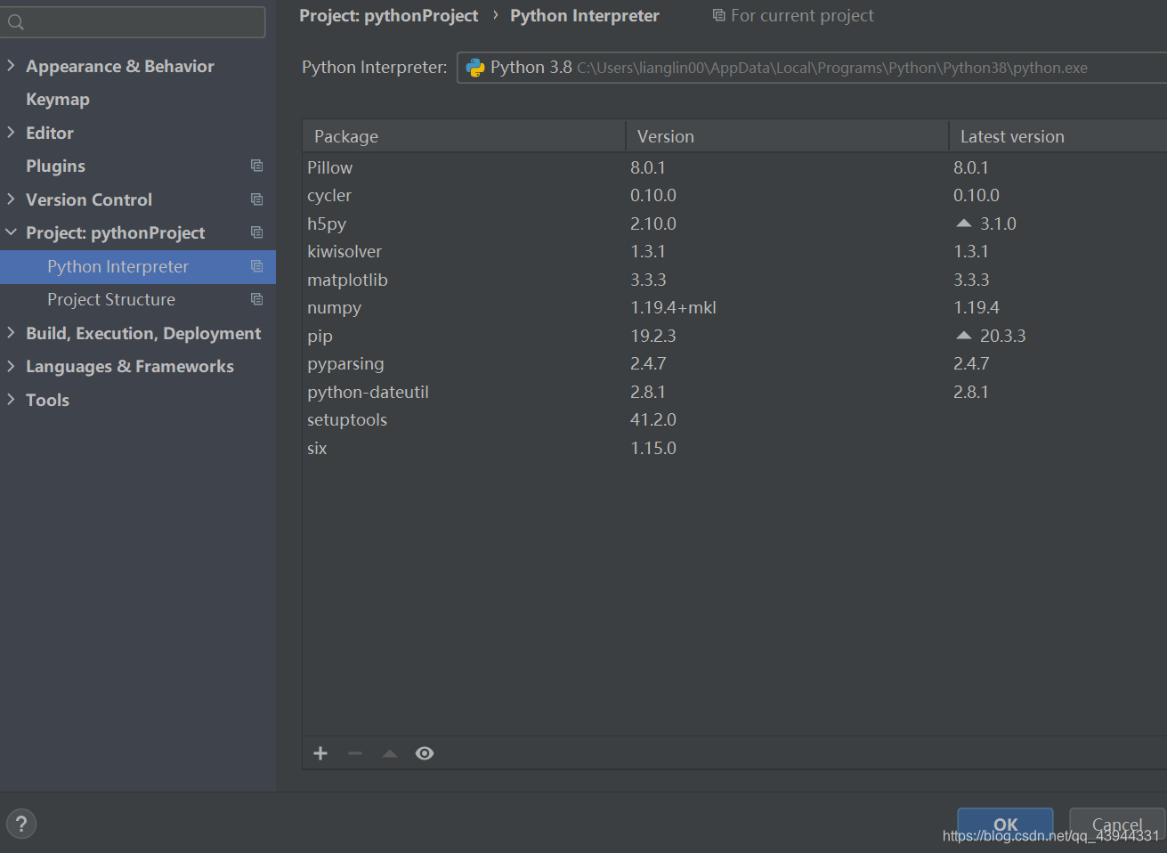Click the project-level icon beside Python Interpreter row
This screenshot has height=853, width=1167.
[x=256, y=266]
